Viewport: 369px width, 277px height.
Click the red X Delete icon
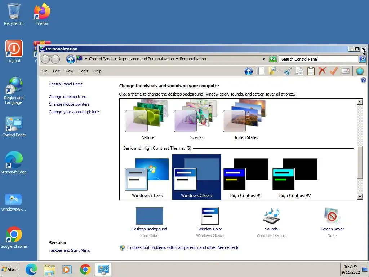pos(322,71)
